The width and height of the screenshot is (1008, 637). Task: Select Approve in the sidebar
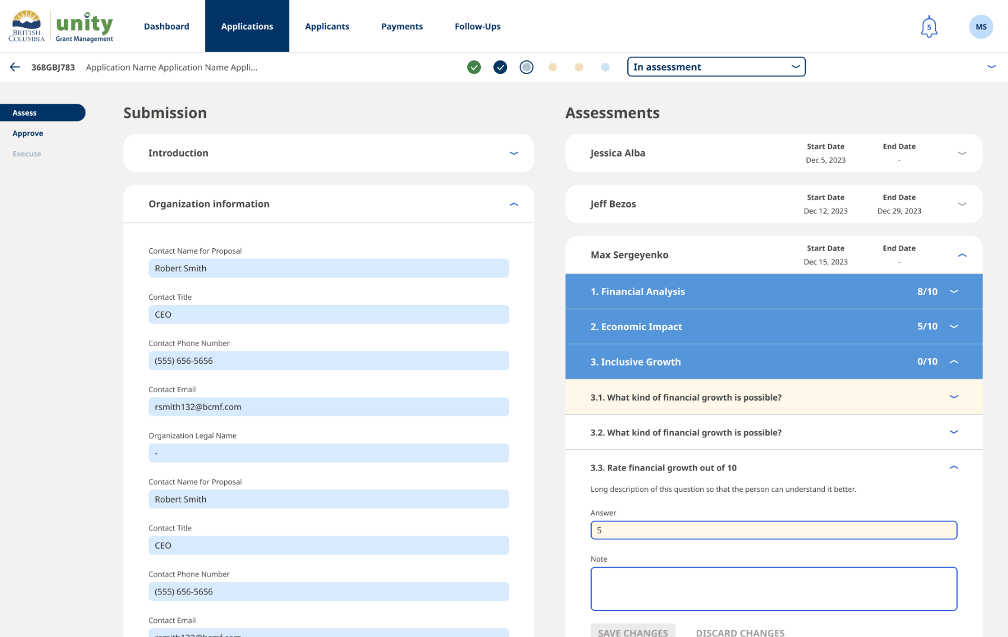point(28,133)
